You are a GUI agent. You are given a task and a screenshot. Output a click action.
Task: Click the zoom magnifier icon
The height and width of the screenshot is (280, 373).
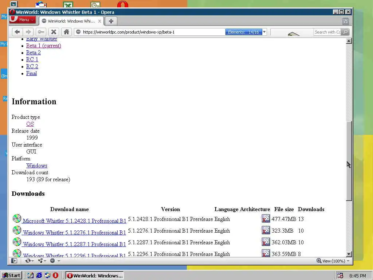319,261
